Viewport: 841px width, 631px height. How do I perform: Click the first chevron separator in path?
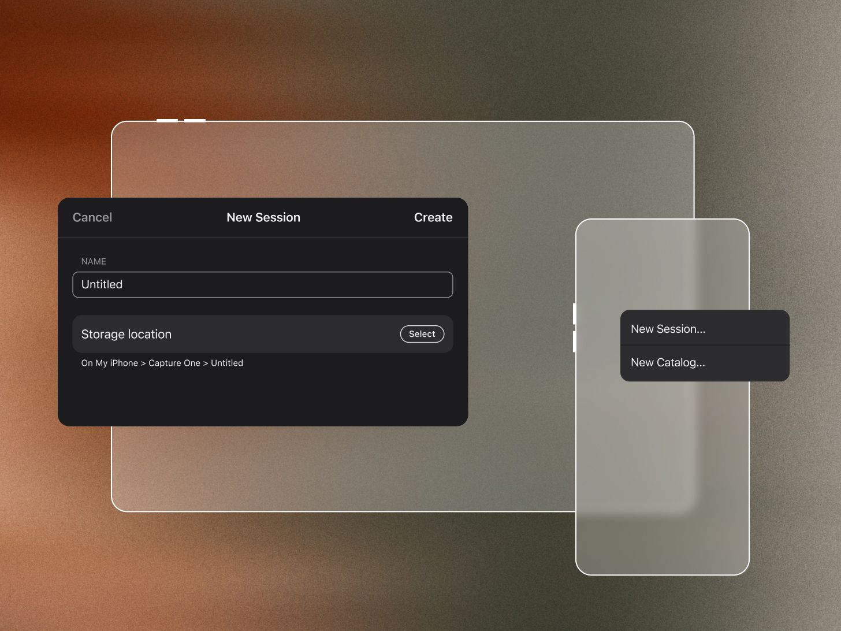point(143,363)
